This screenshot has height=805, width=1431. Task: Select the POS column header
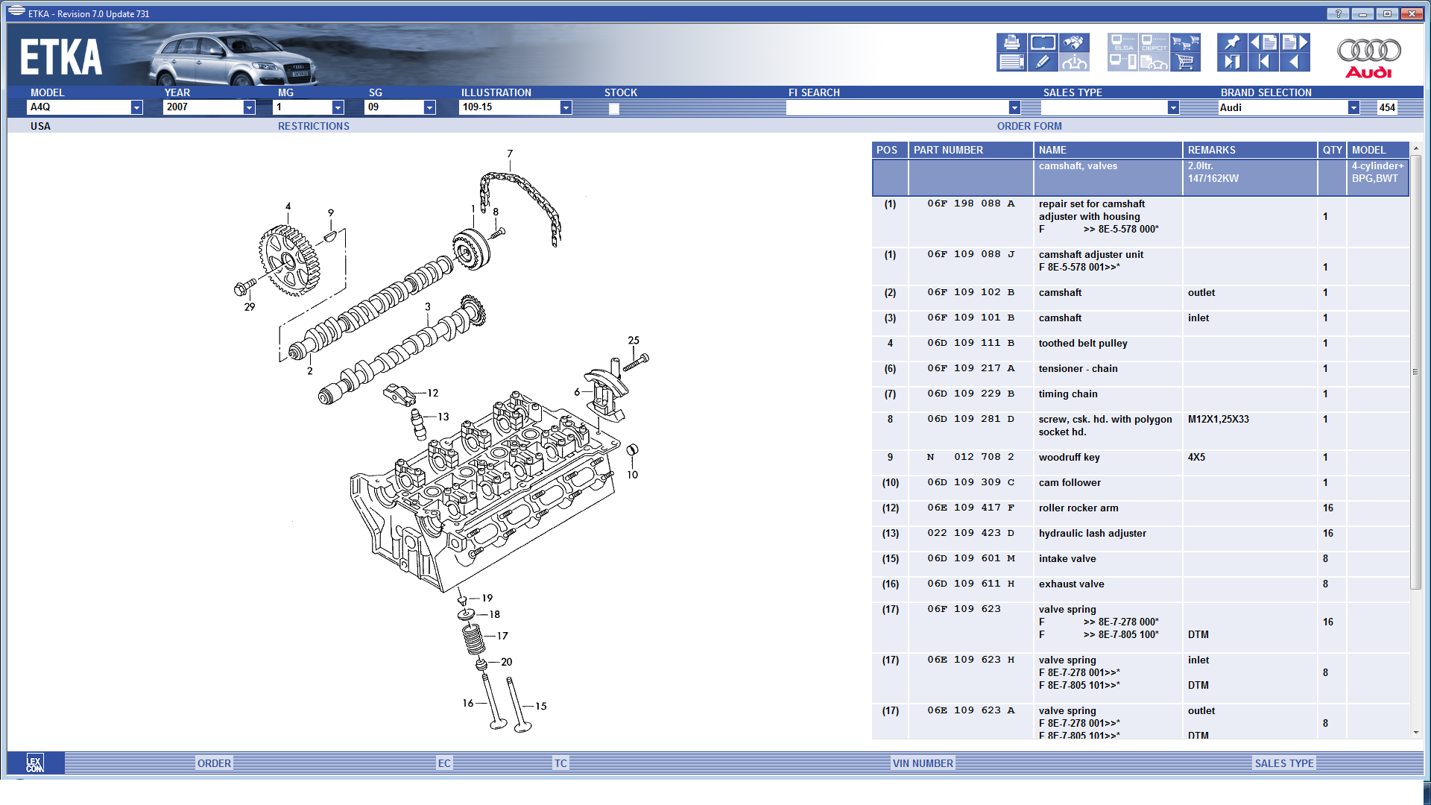click(x=890, y=150)
